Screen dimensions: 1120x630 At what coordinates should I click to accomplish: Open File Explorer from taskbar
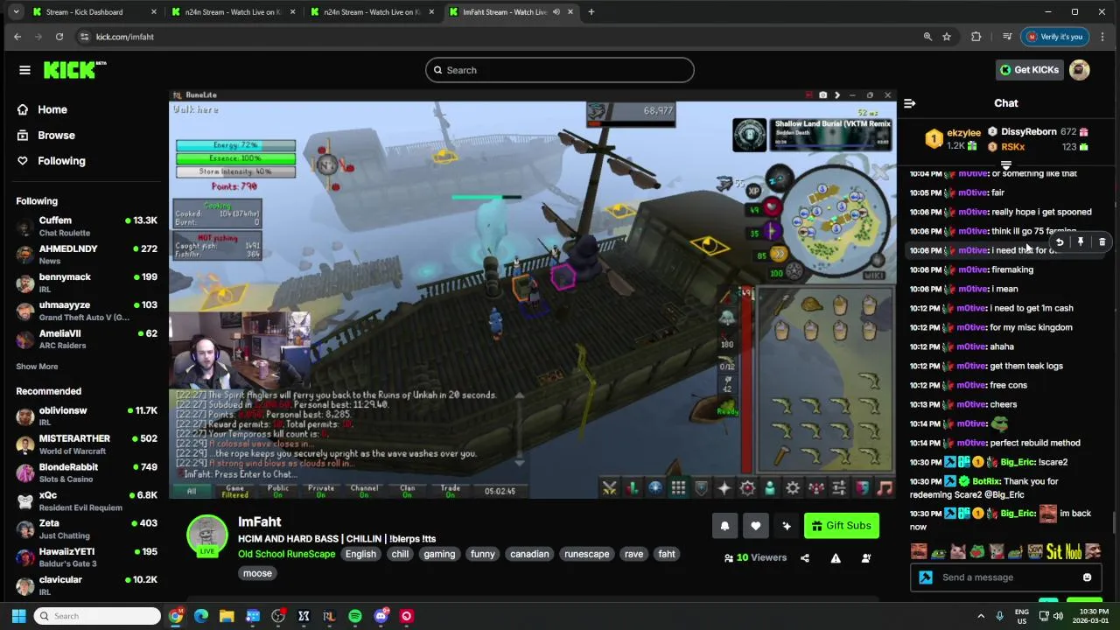pos(227,616)
